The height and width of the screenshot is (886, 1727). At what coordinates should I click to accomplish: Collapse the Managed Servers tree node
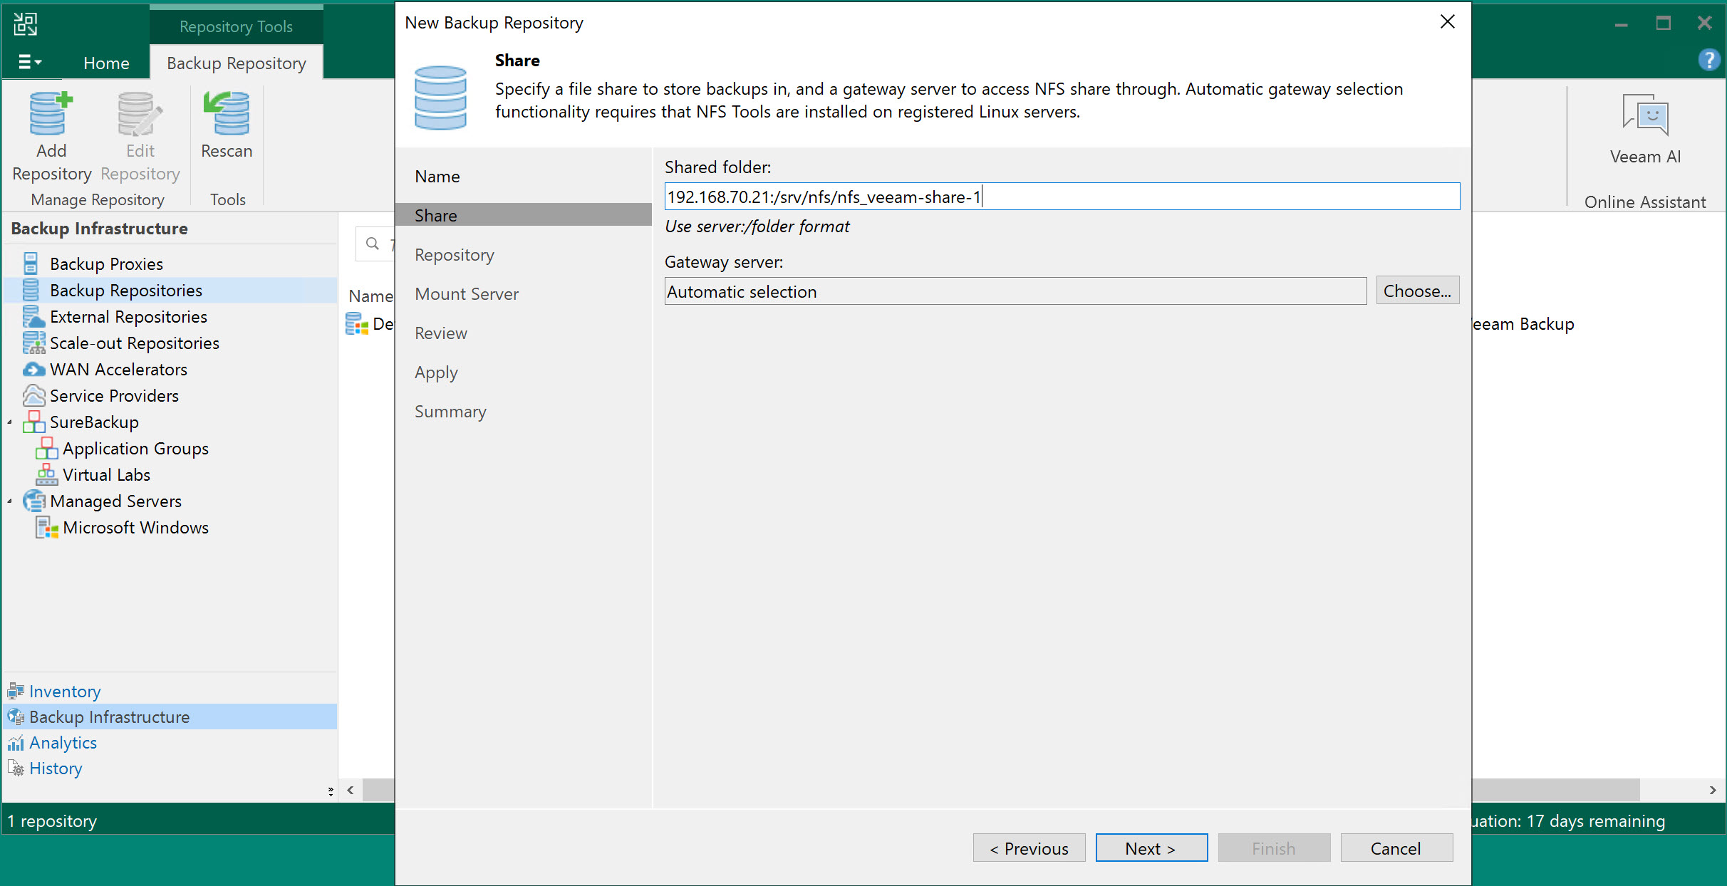tap(10, 501)
